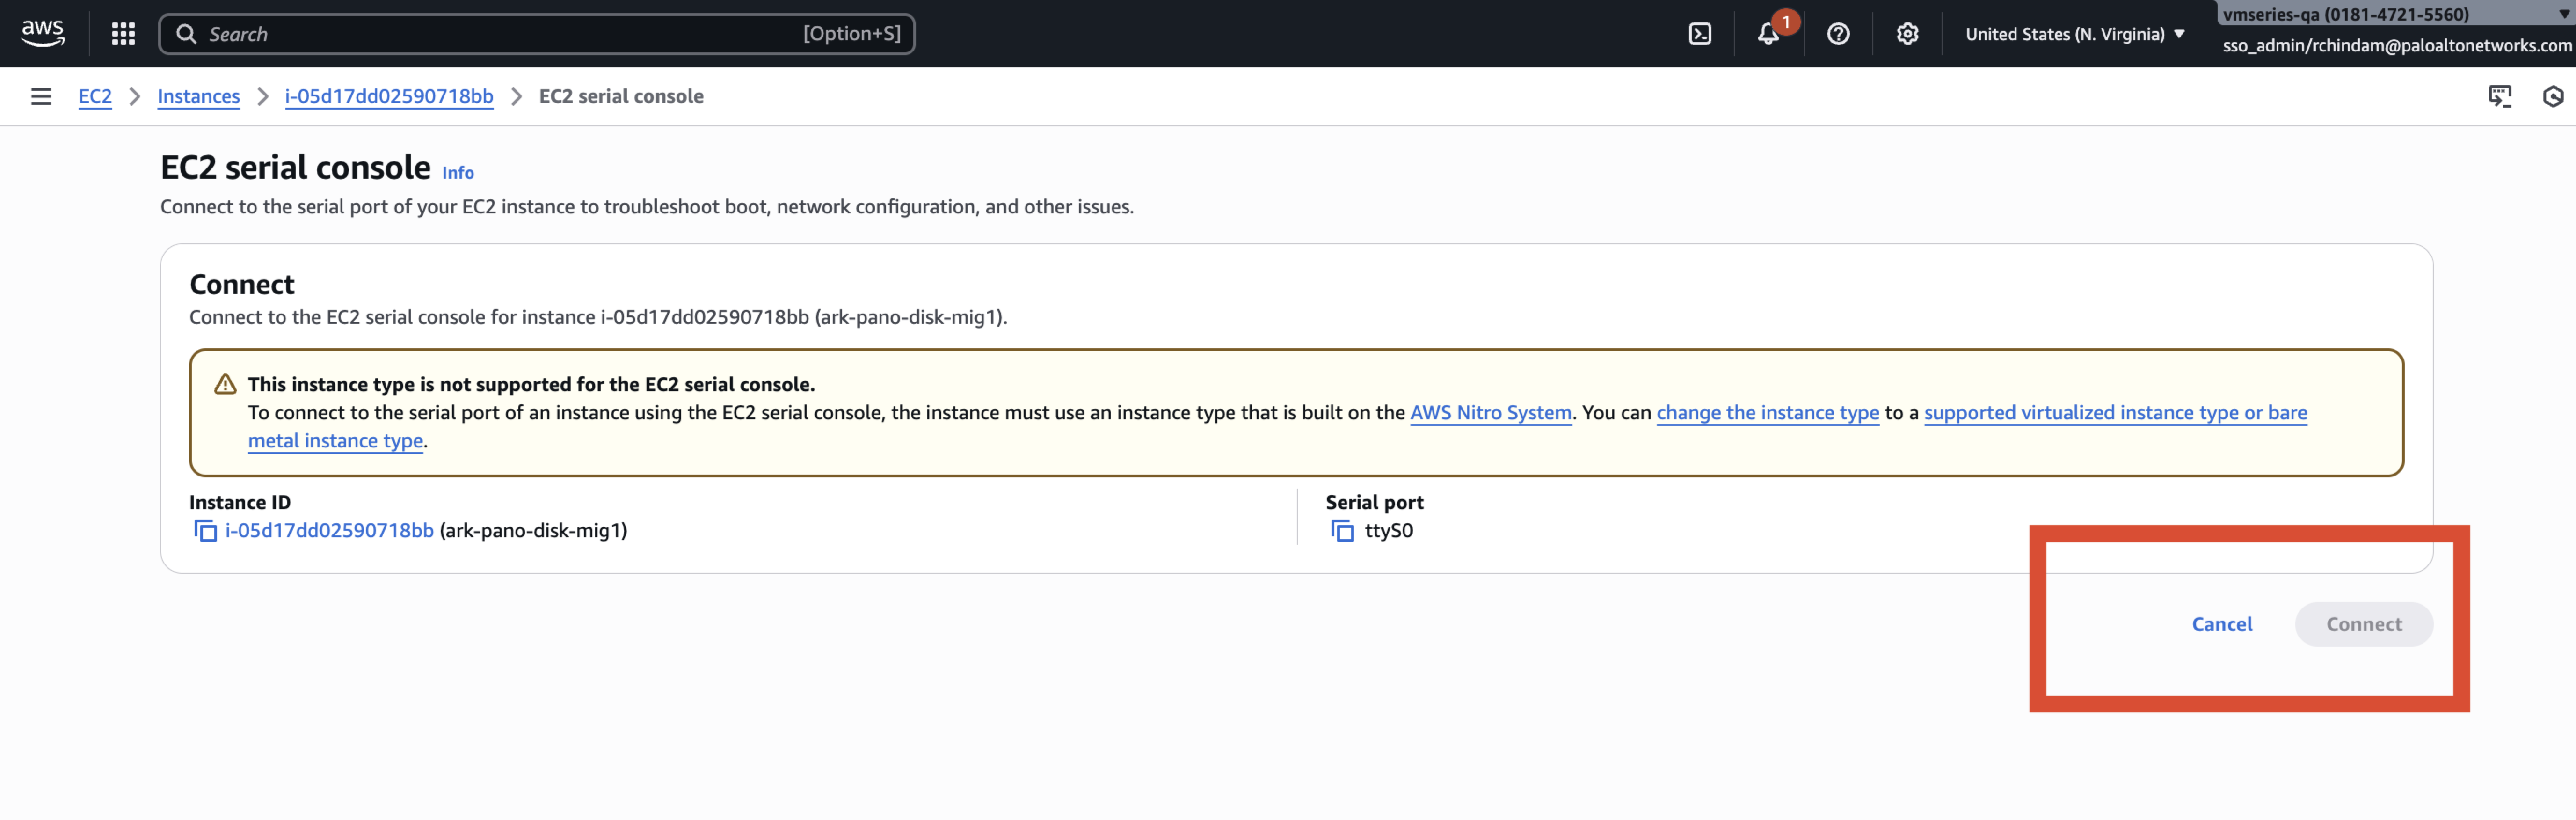Toggle the side navigation hamburger menu
The width and height of the screenshot is (2576, 820).
[41, 96]
